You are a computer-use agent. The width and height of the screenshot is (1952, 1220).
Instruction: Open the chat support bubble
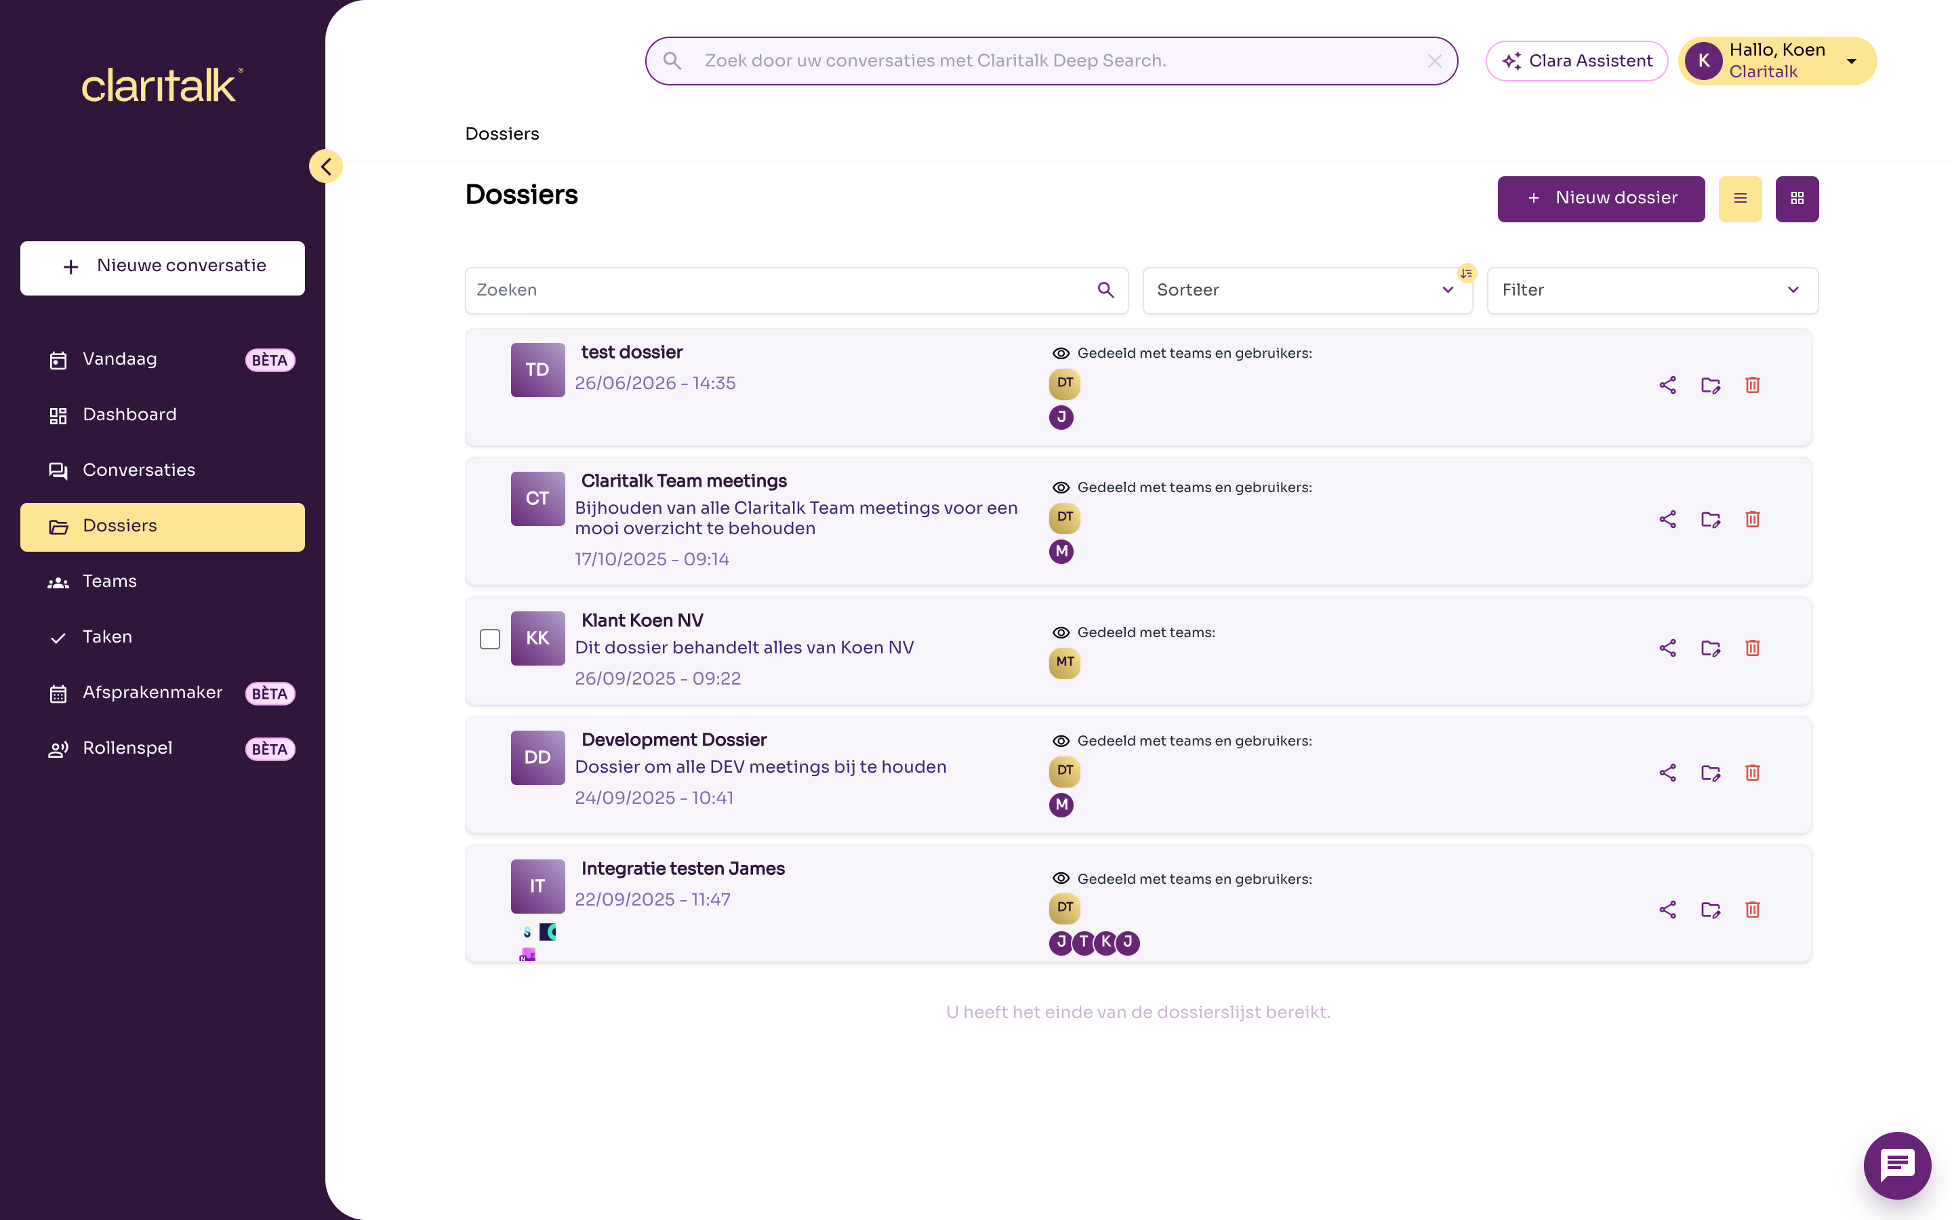coord(1897,1165)
